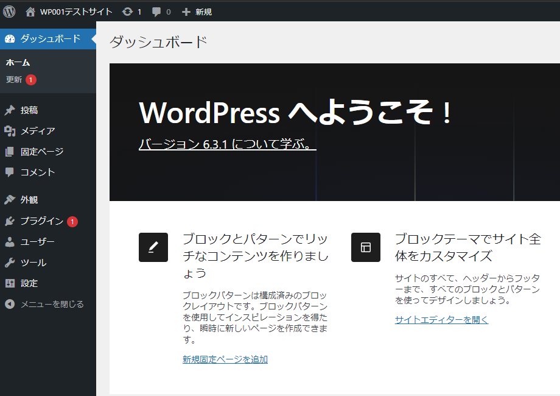560x396 pixels.
Task: Click the 新規固定ページを追加 link
Action: click(x=225, y=359)
